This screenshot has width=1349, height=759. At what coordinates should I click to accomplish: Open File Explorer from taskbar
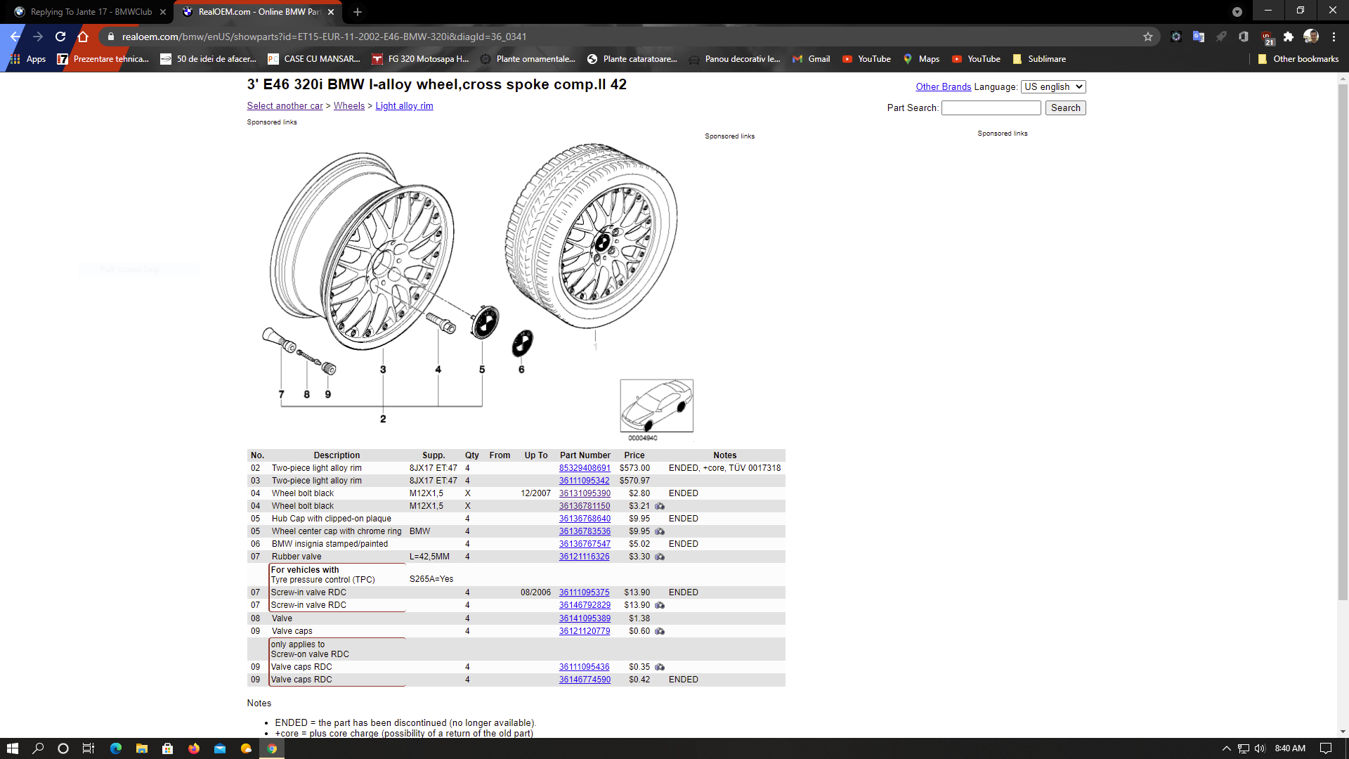[142, 748]
